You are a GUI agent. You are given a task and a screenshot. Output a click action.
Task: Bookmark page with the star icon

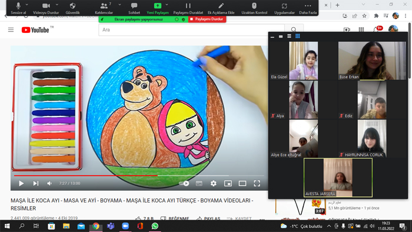pyautogui.click(x=364, y=16)
